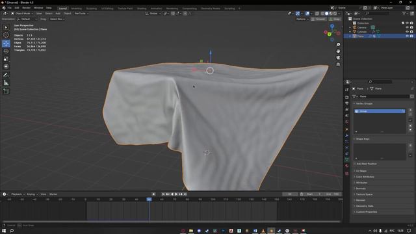Image resolution: width=416 pixels, height=234 pixels.
Task: Toggle X-ray mode in viewport header
Action: coord(317,13)
